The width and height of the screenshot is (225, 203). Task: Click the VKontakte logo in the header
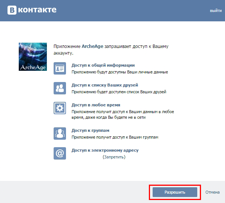point(32,10)
